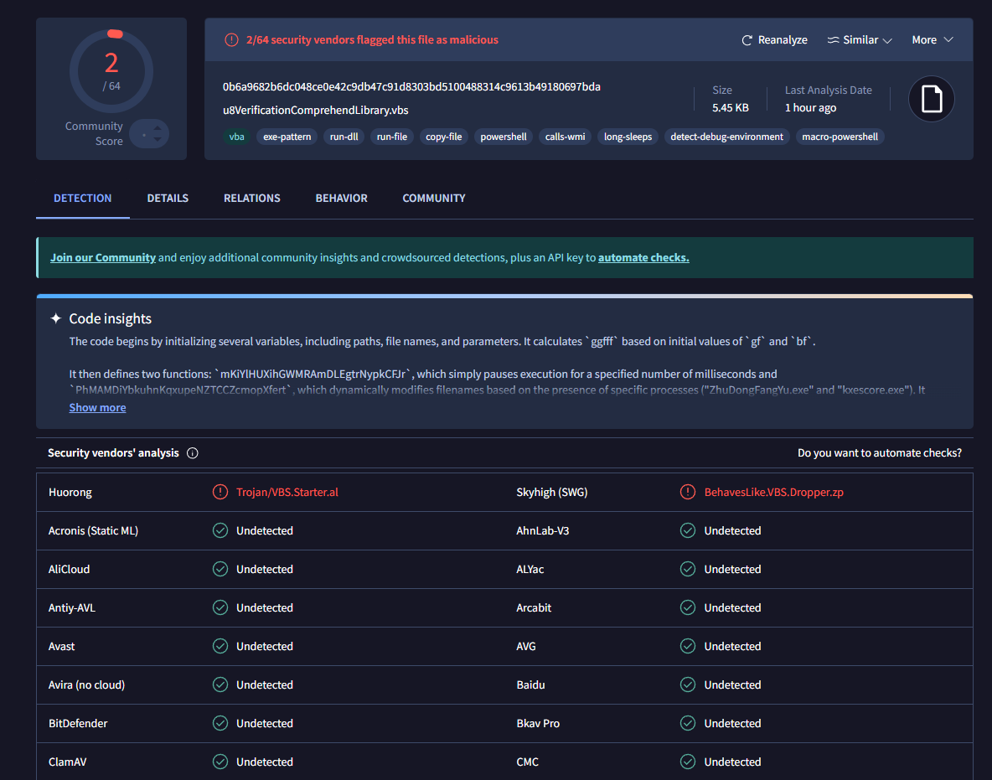Expand the More menu

[932, 40]
